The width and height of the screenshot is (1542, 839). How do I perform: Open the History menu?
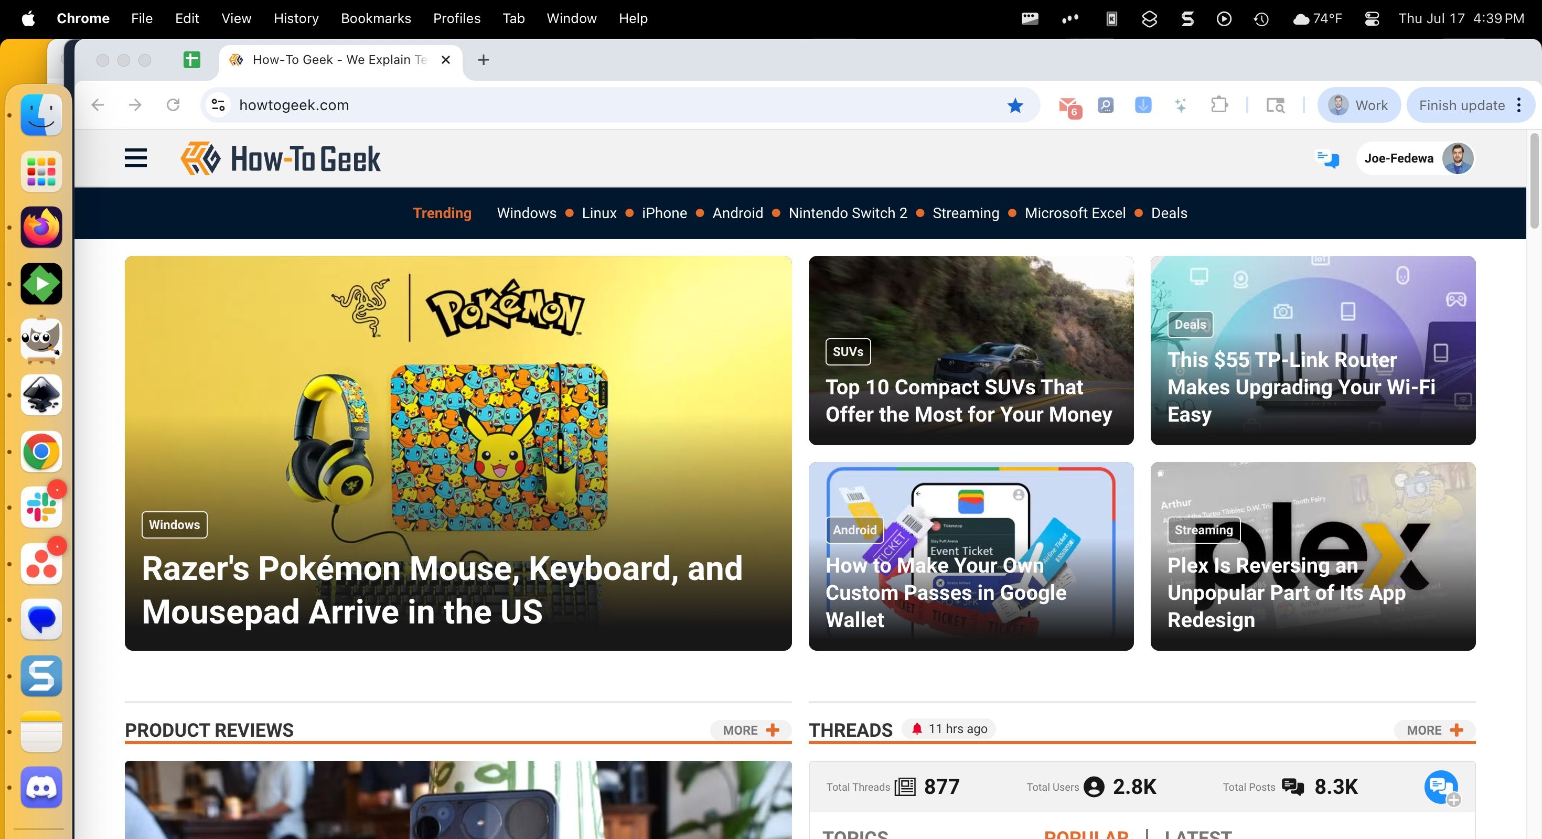pyautogui.click(x=296, y=18)
